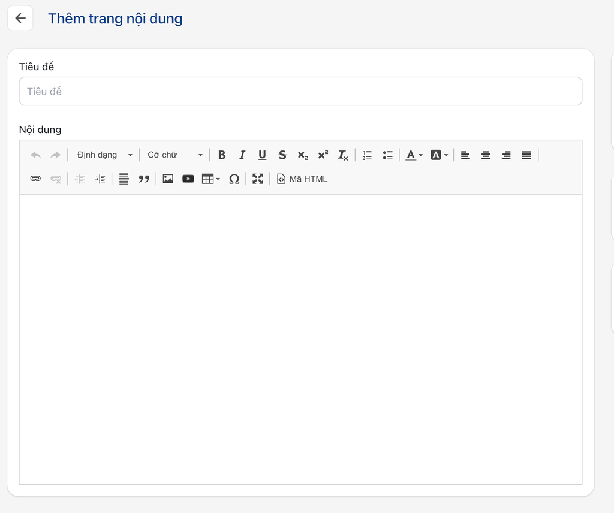Screen dimensions: 614x513
Task: Clear text formatting with the remove format icon
Action: click(x=343, y=155)
